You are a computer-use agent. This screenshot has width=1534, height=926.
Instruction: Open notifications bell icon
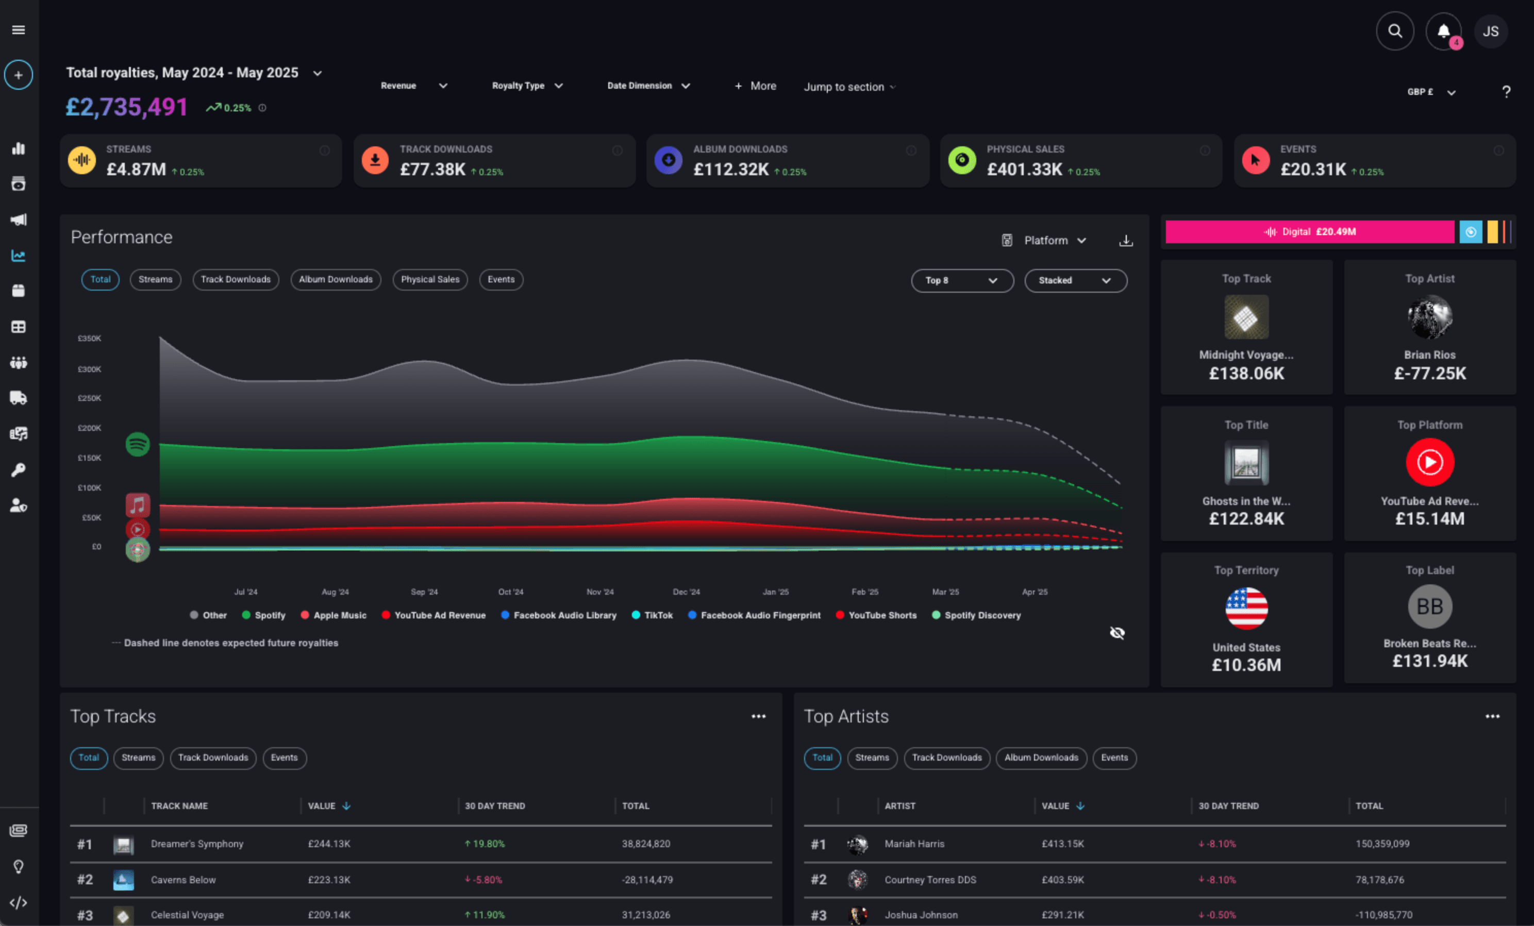(x=1444, y=30)
